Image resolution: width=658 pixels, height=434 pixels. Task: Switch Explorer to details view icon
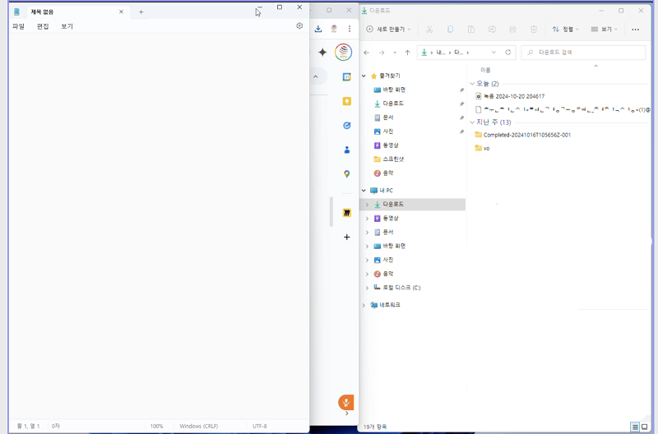(635, 427)
